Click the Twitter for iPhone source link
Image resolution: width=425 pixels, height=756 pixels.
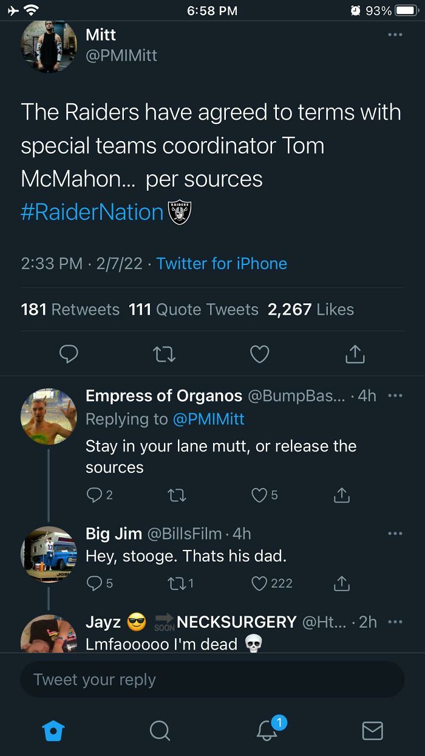221,264
